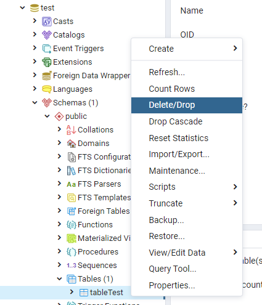Click the Foreign Tables icon
Screen dimensions: 262x305
(72, 211)
